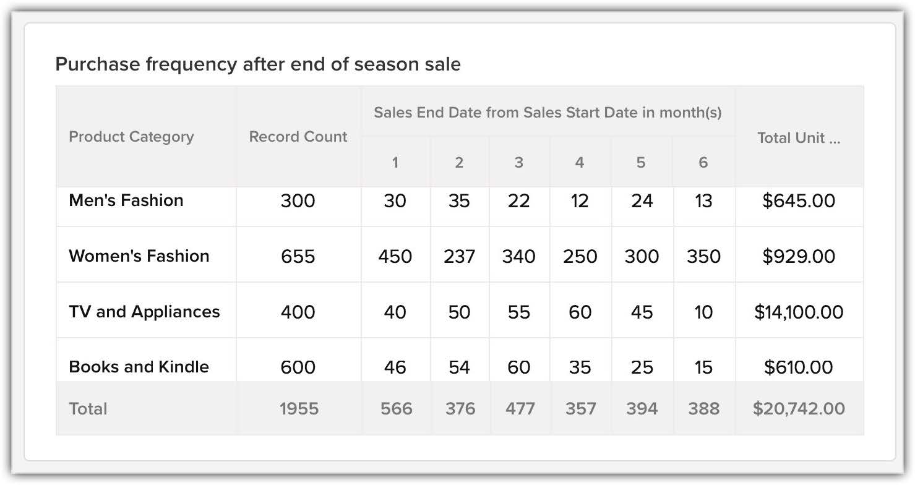Select the Women's Fashion row label
The height and width of the screenshot is (485, 915).
[x=139, y=256]
